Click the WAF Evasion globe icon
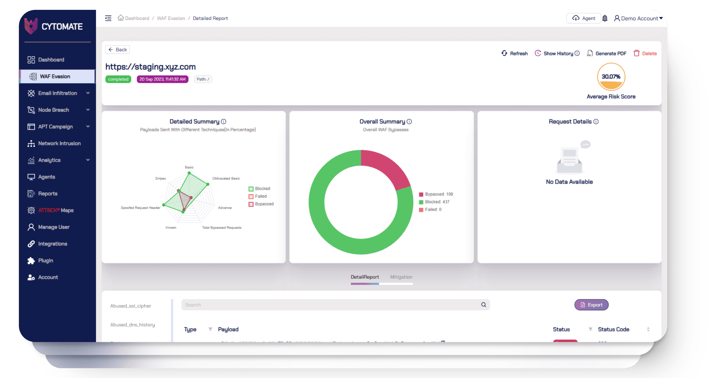 33,76
